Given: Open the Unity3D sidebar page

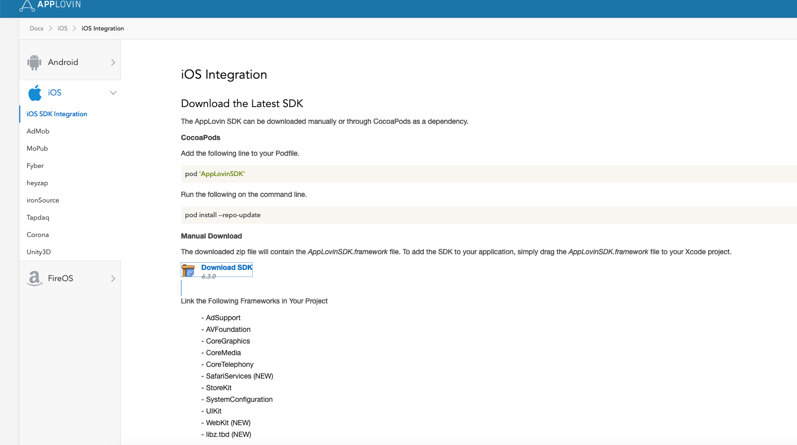Looking at the screenshot, I should coord(39,252).
